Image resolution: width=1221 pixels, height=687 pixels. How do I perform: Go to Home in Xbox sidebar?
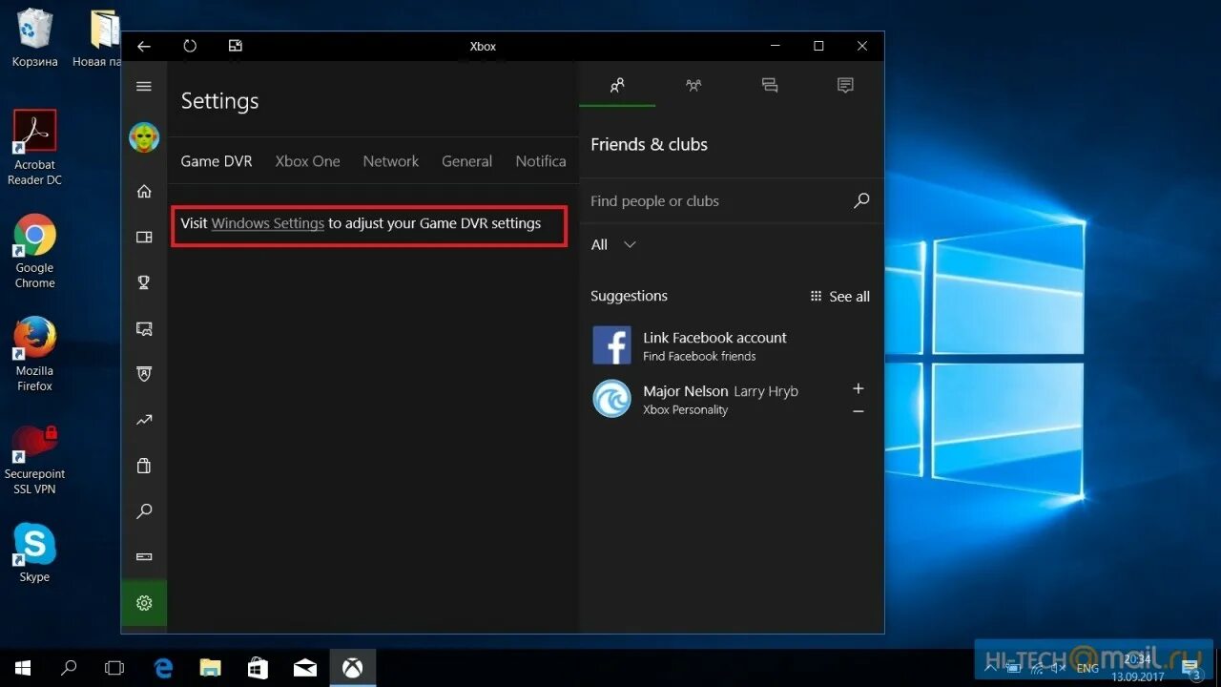point(144,191)
